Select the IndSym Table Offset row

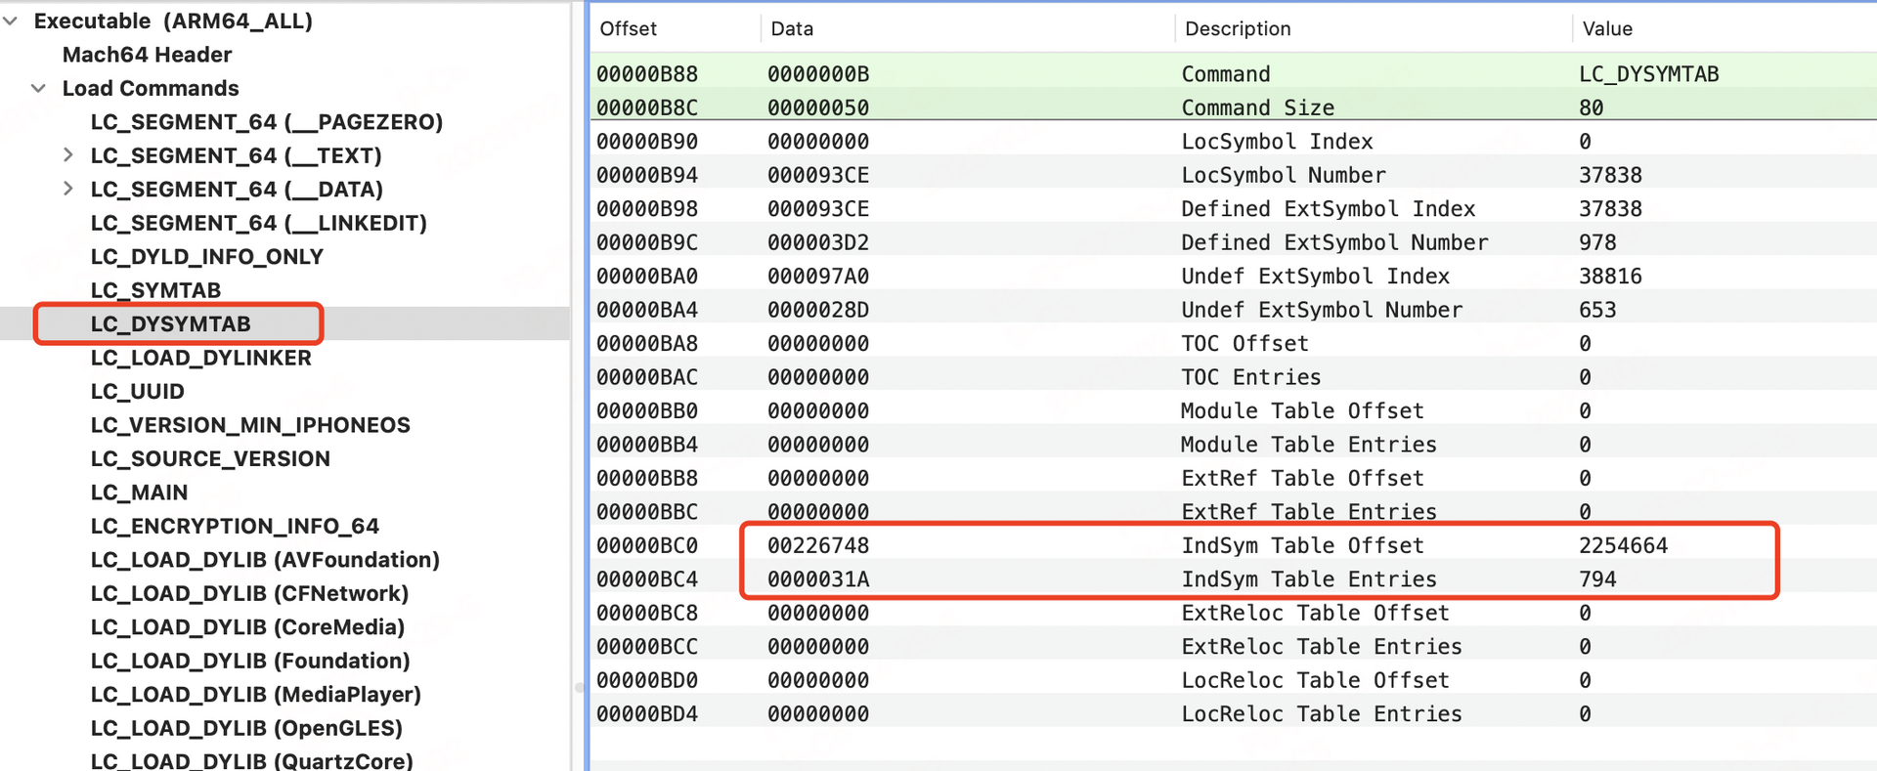1232,545
